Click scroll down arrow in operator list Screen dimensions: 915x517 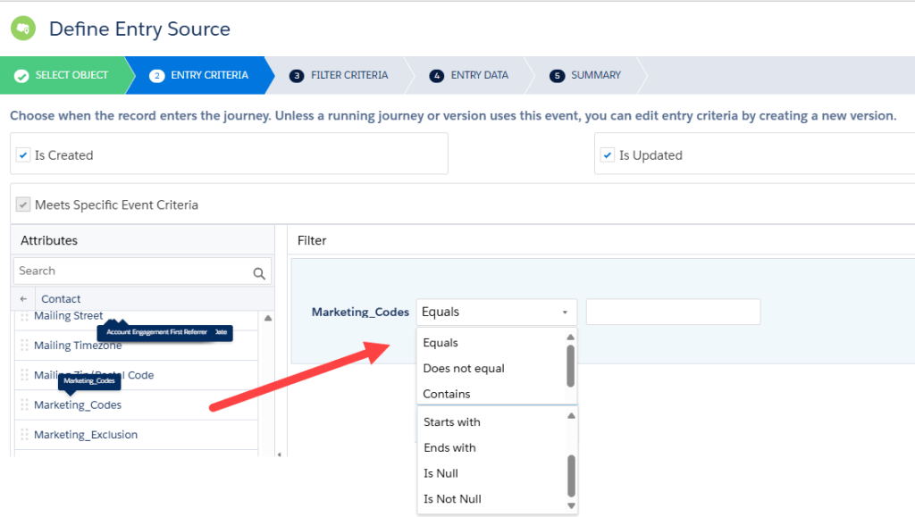click(571, 505)
